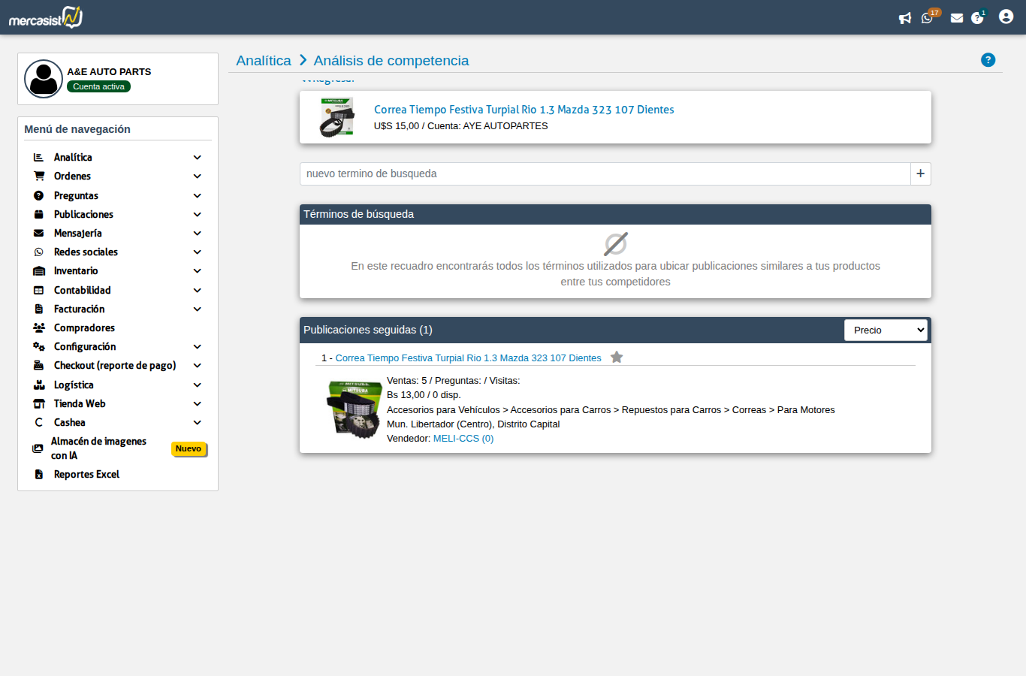This screenshot has height=676, width=1026.
Task: Click the plus icon to add search term
Action: click(921, 174)
